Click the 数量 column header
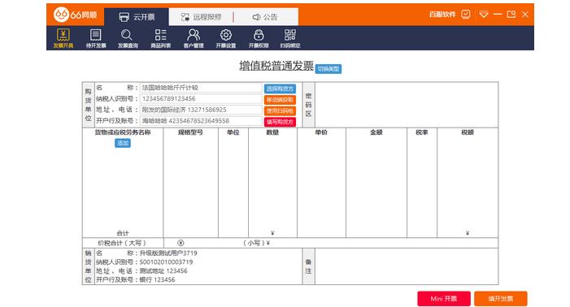This screenshot has width=570, height=307. click(x=272, y=132)
